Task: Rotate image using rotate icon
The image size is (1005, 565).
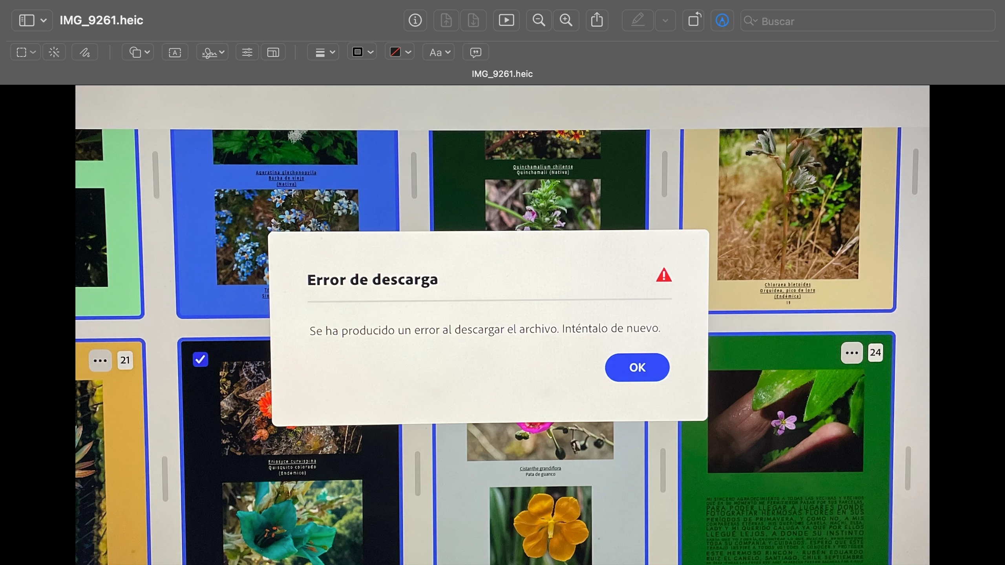Action: click(694, 20)
